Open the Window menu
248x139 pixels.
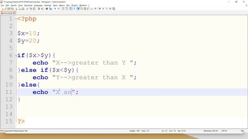coord(83,5)
